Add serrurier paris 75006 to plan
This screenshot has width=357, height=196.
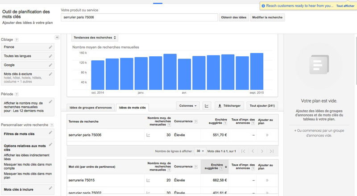(267, 135)
